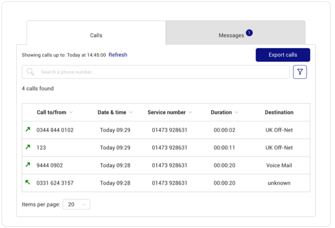
Task: Focus the phone number search field
Action: pos(155,72)
